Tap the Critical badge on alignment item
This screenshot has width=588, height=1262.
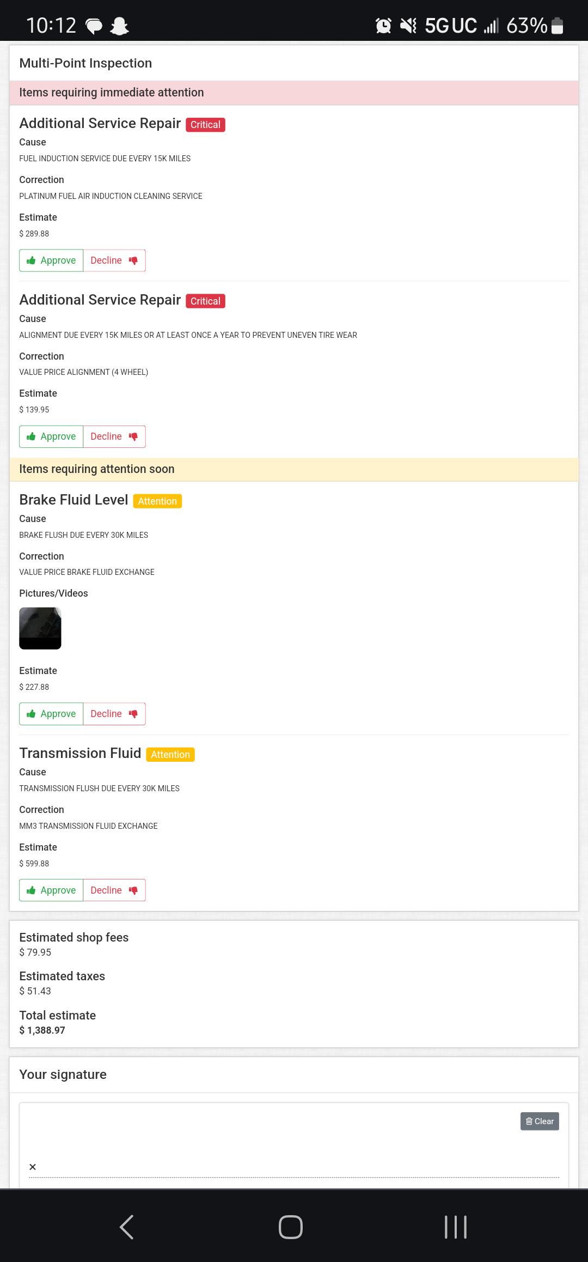coord(205,301)
